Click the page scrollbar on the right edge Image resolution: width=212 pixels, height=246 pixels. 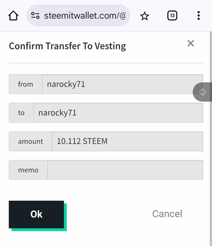(211, 139)
